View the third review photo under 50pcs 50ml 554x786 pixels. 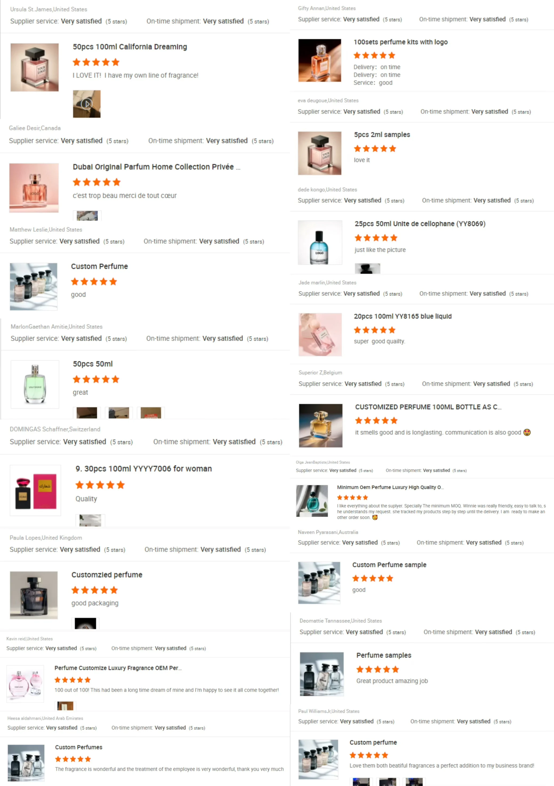coord(151,413)
